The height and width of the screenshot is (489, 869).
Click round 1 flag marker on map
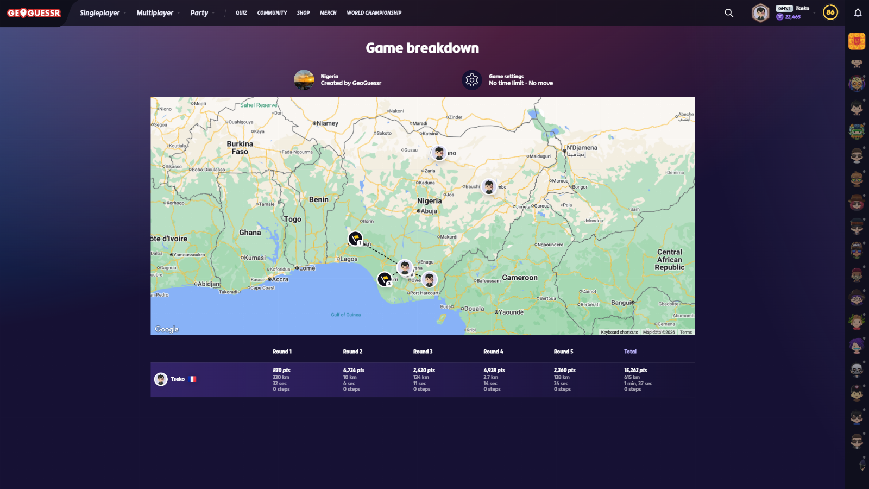coord(355,238)
